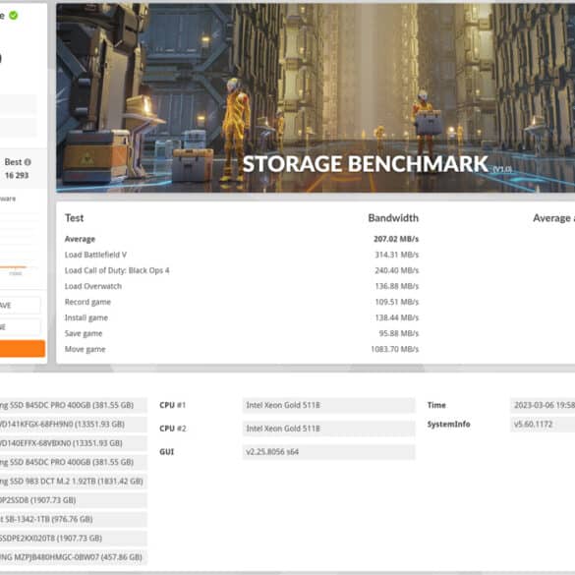Click the Storage Benchmark banner image

click(316, 97)
